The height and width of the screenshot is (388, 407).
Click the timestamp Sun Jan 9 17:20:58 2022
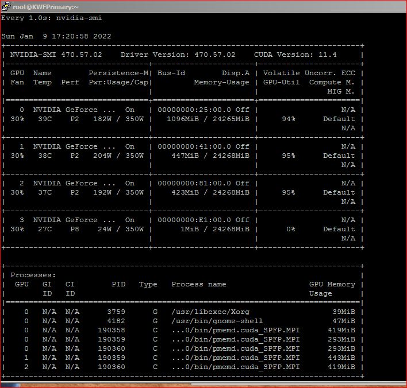56,36
